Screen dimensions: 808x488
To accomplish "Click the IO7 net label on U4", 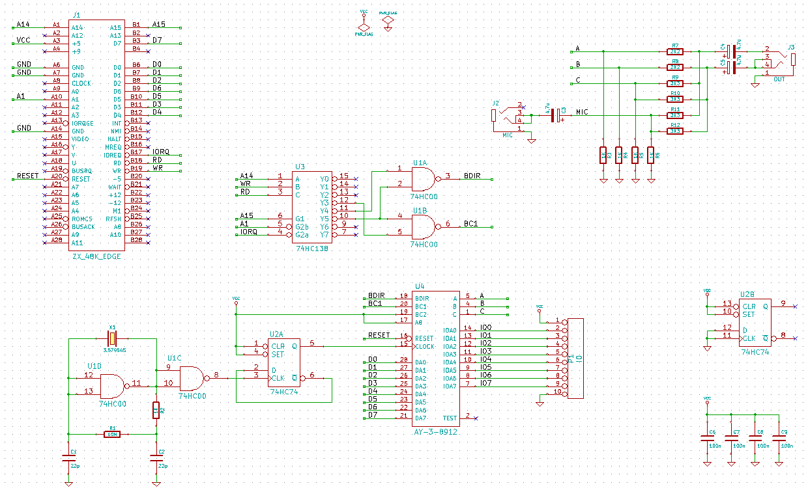I will (x=486, y=383).
